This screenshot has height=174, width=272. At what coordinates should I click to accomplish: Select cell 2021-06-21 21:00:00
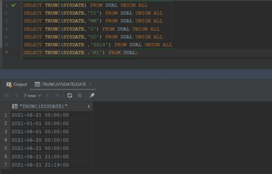tap(52, 157)
